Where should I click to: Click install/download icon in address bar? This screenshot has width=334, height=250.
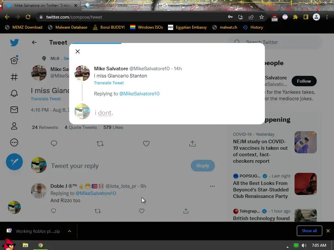241,17
